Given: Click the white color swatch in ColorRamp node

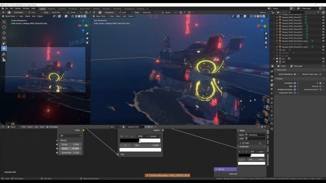Looking at the screenshot, I should point(140,149).
